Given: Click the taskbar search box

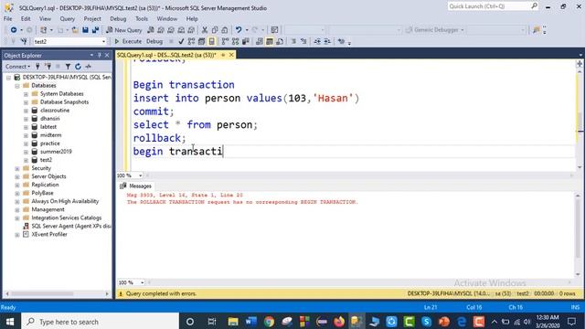Looking at the screenshot, I should tap(100, 322).
